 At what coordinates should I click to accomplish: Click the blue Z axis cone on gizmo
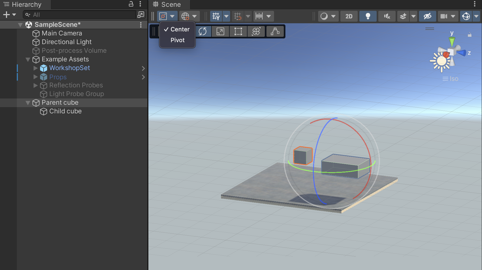pyautogui.click(x=461, y=52)
